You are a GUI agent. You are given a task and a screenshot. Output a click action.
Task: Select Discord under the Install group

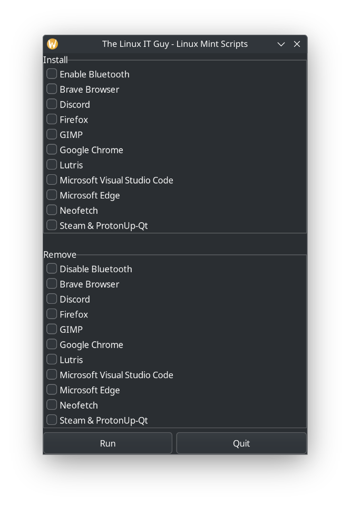(x=52, y=104)
